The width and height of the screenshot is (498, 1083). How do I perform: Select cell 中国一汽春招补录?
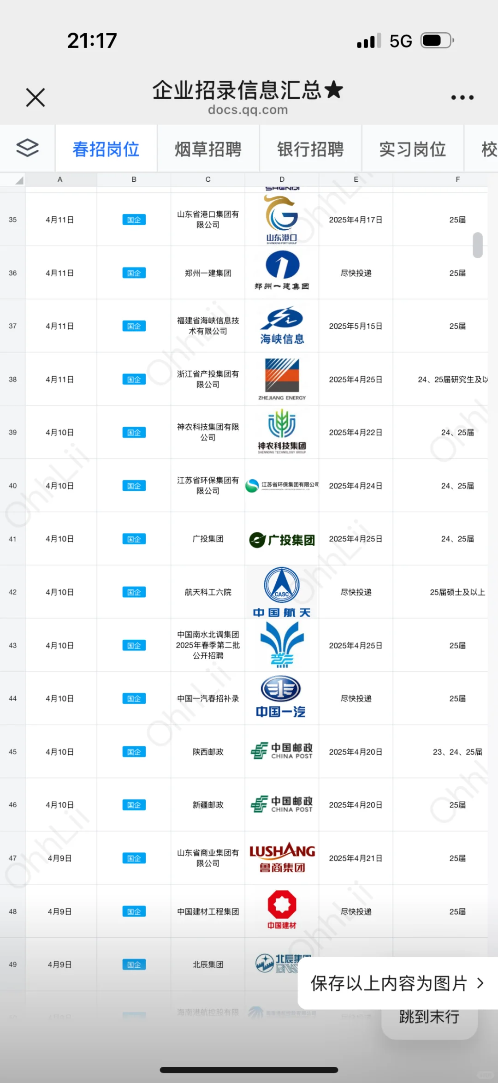click(x=208, y=698)
